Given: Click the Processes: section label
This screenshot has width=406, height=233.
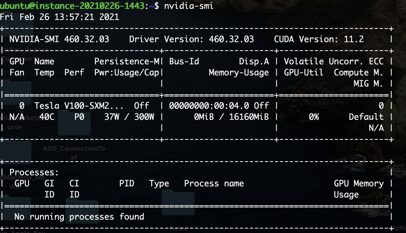Looking at the screenshot, I should [34, 172].
